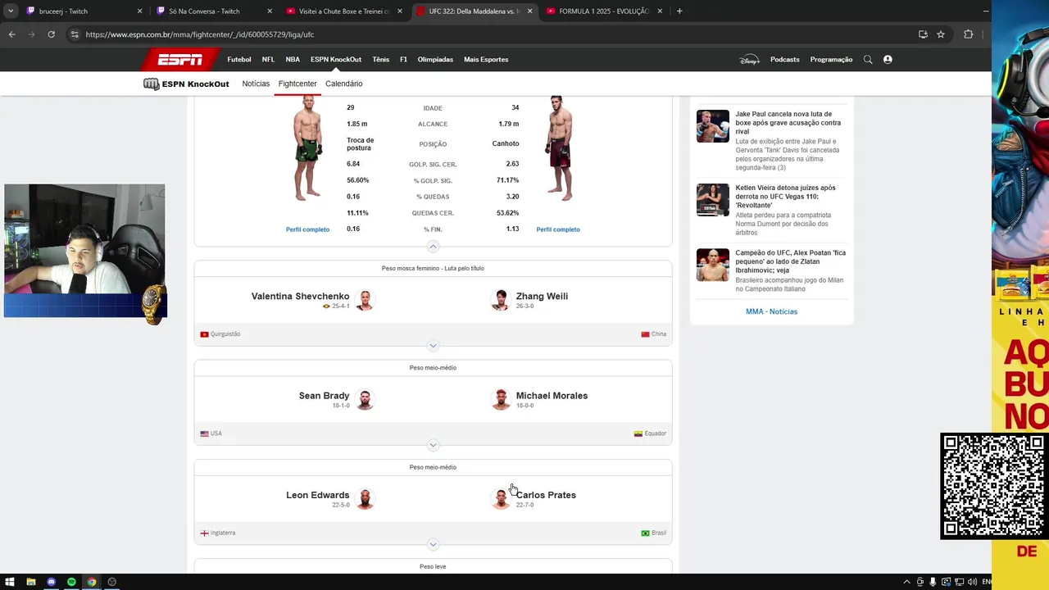Bookmark this page with star icon

(x=941, y=34)
